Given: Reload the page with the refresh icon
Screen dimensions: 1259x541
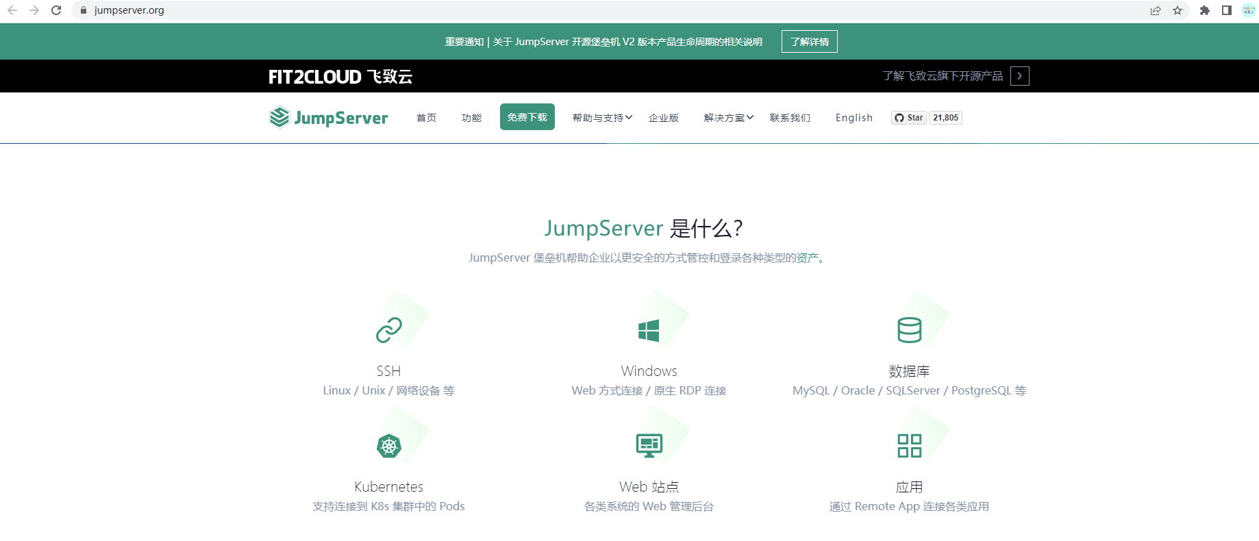Looking at the screenshot, I should [56, 10].
